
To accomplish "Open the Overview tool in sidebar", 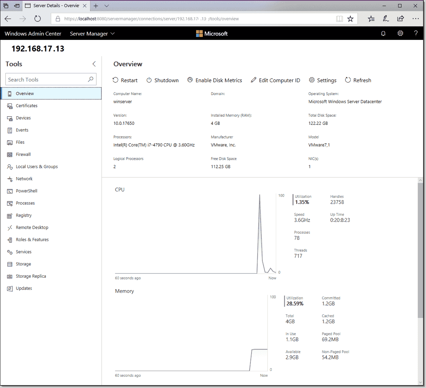I will point(51,94).
